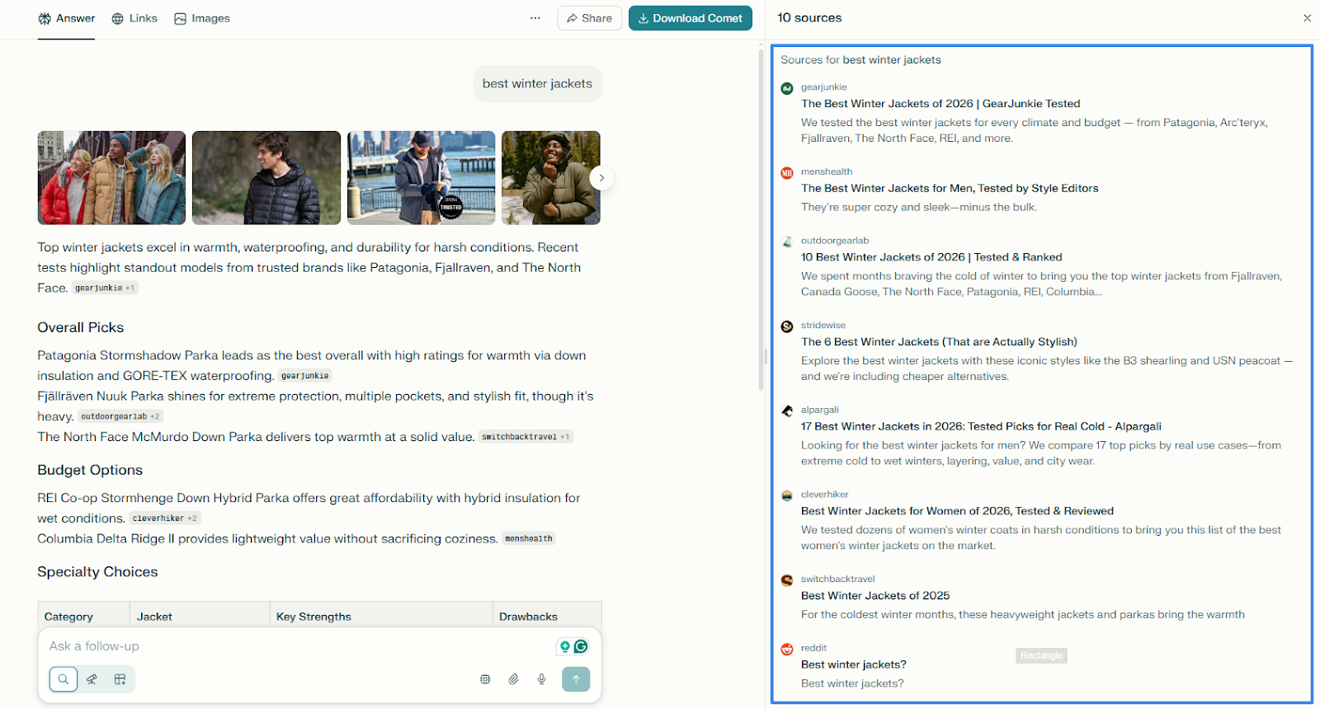
Task: Open the smiling man in green jacket image
Action: tap(551, 177)
